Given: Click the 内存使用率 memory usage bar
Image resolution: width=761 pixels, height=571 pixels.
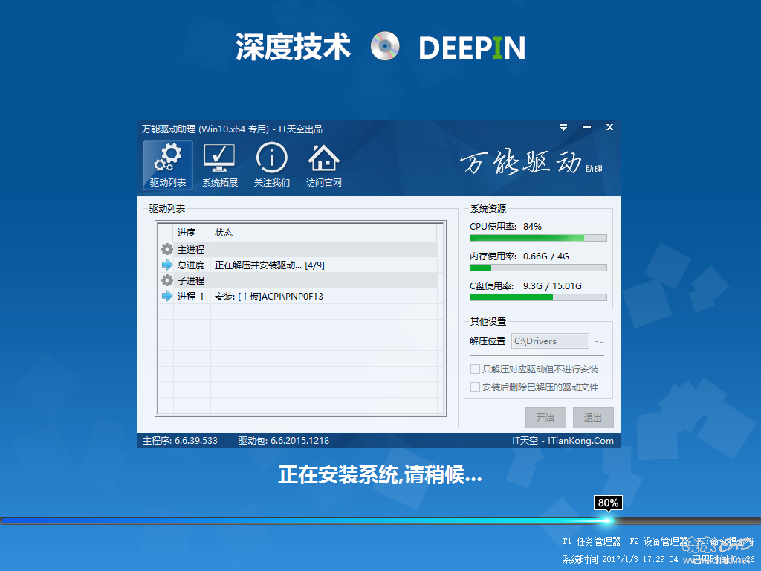Looking at the screenshot, I should point(538,268).
